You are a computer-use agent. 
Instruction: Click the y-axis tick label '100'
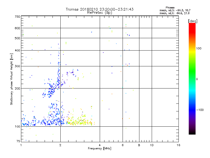pos(17,127)
